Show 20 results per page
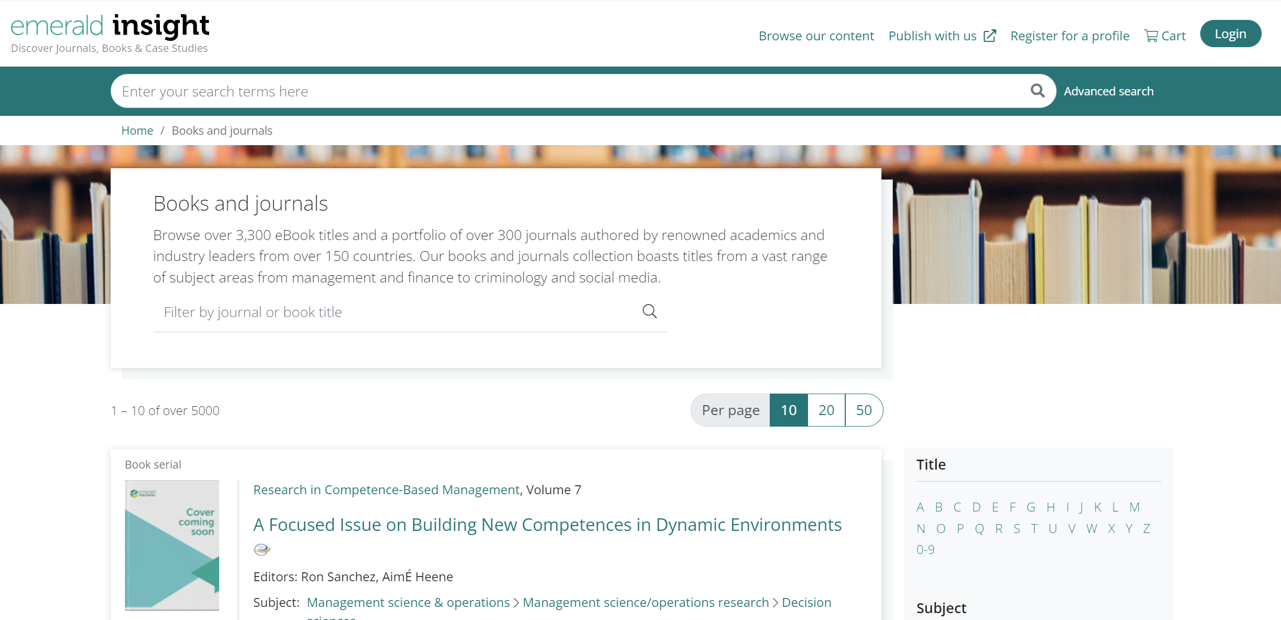The height and width of the screenshot is (620, 1281). [x=826, y=410]
